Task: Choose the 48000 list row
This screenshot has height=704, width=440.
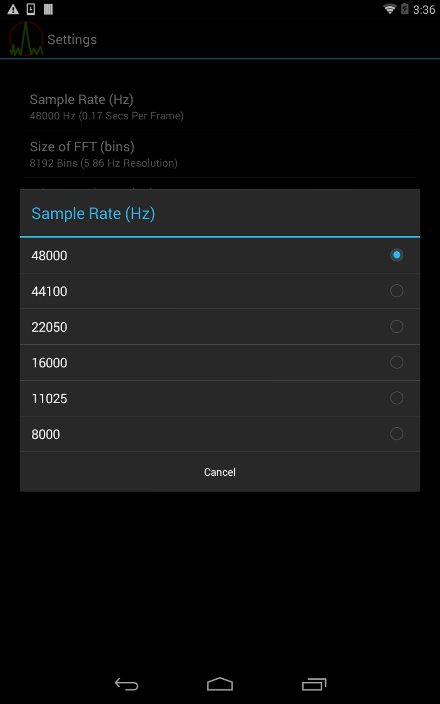Action: pos(165,255)
